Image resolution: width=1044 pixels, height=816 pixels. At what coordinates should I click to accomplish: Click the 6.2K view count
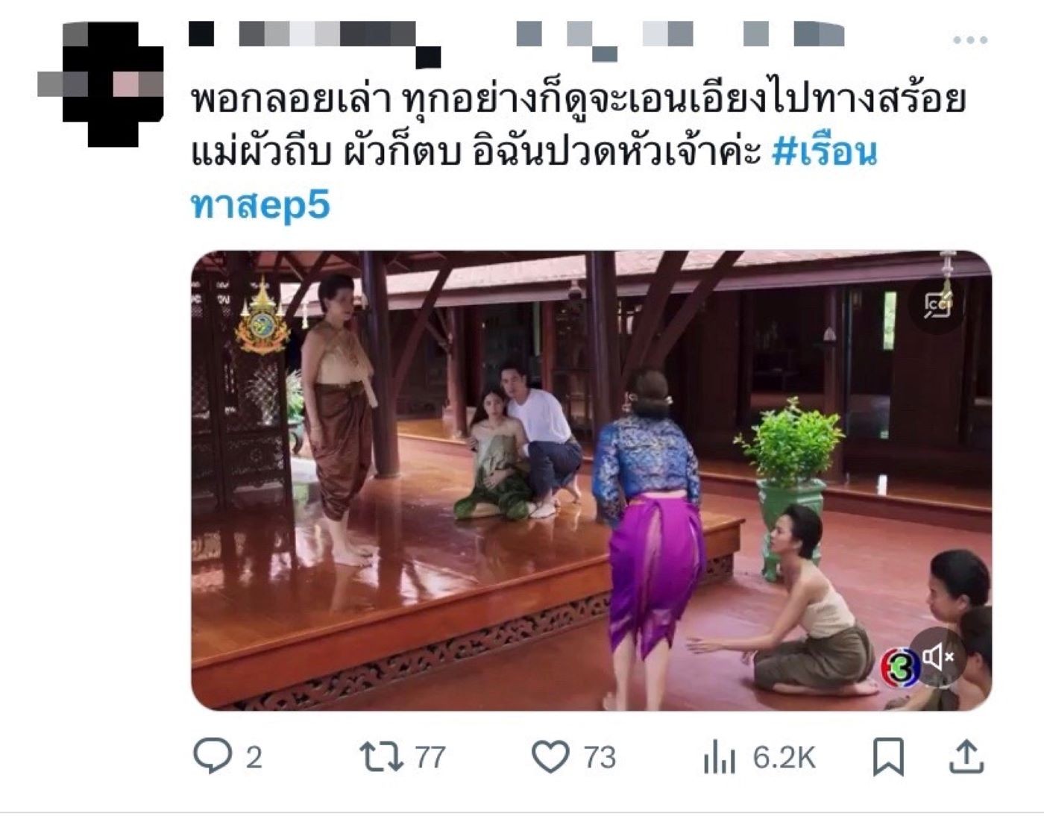(784, 758)
